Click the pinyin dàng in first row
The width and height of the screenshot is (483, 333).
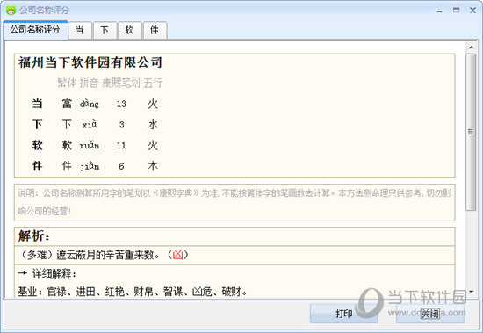[90, 104]
